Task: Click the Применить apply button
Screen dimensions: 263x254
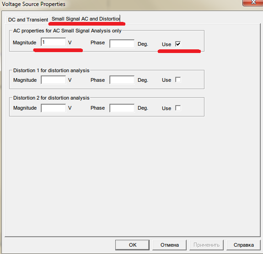Action: pyautogui.click(x=206, y=245)
